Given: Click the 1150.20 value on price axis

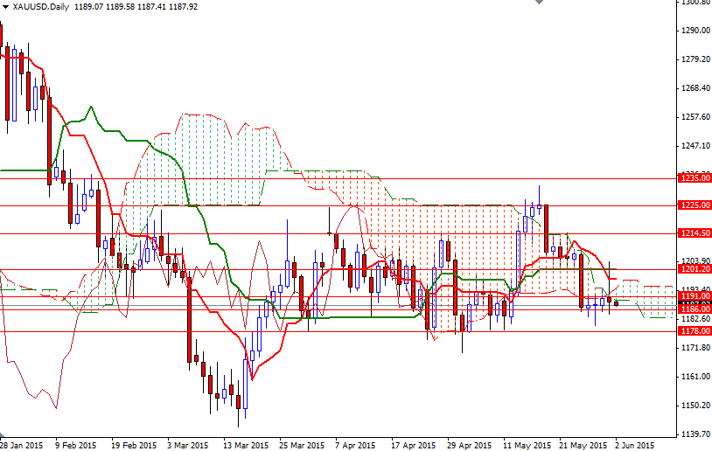Looking at the screenshot, I should point(695,406).
